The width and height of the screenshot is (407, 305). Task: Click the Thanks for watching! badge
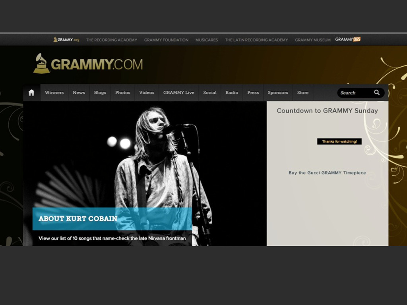pyautogui.click(x=339, y=141)
